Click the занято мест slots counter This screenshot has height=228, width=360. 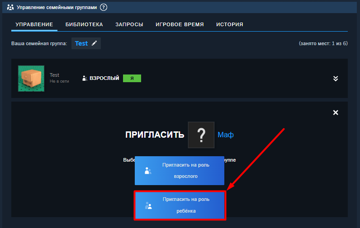coord(323,43)
